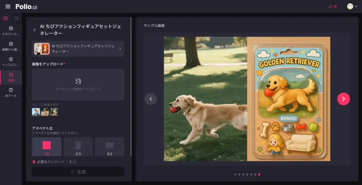The width and height of the screenshot is (362, 185).
Task: Select the 2:3 aspect ratio
Action: (x=78, y=147)
